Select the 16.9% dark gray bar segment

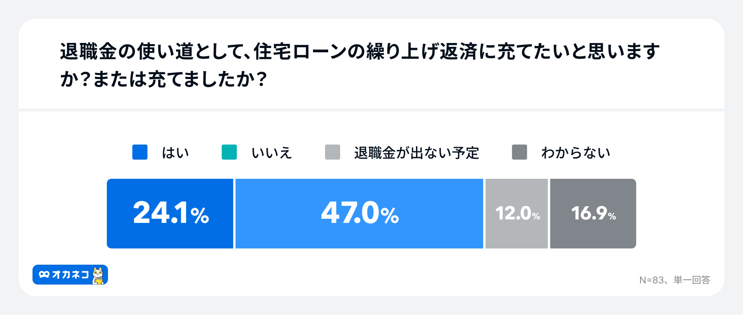click(x=593, y=214)
